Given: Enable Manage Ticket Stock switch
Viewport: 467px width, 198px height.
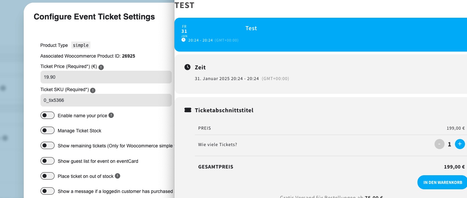Looking at the screenshot, I should 48,130.
